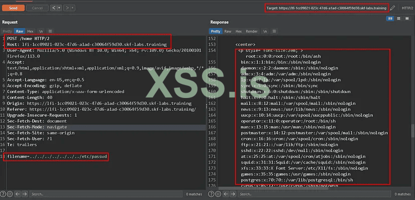Click the 'Accept-Encoding: gzip, deflate' line
The height and width of the screenshot is (200, 415).
point(45,85)
